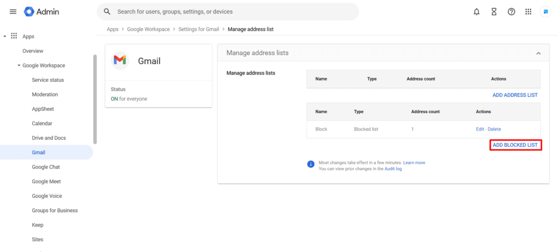Click the Gmail logo icon
Image resolution: width=558 pixels, height=252 pixels.
119,61
